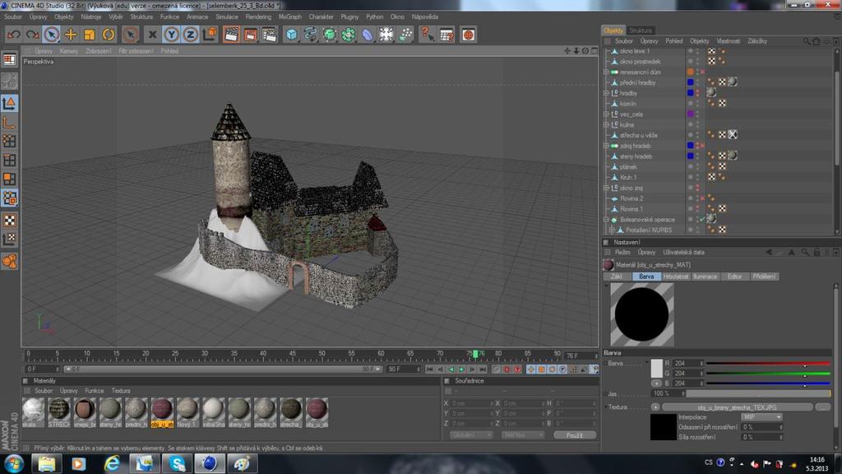Open the light/particle objects icon
This screenshot has width=842, height=474.
[405, 35]
